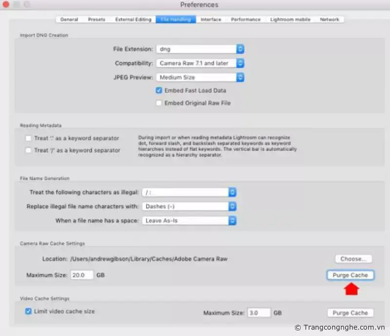This screenshot has height=336, width=390.
Task: Check Treat '/' as a keyword separator
Action: (29, 150)
